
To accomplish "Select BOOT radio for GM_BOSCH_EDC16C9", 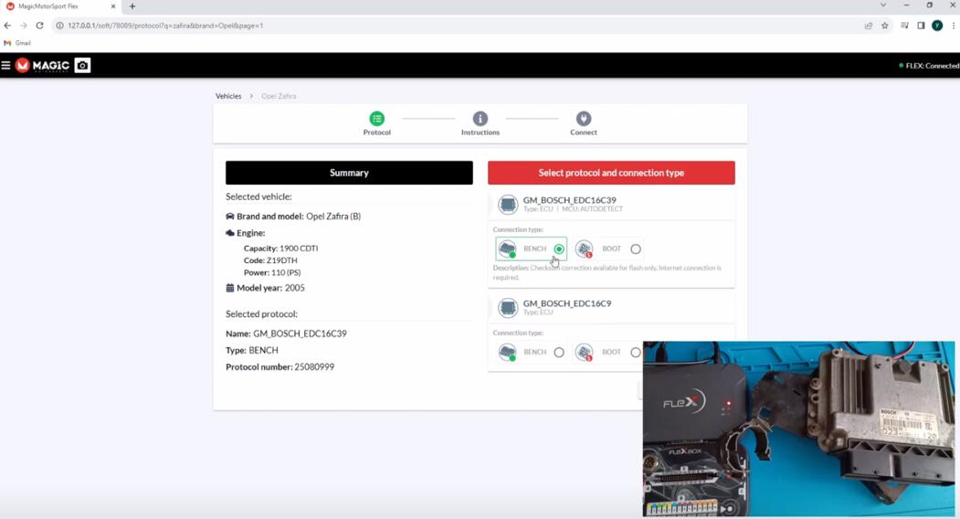I will (x=636, y=353).
